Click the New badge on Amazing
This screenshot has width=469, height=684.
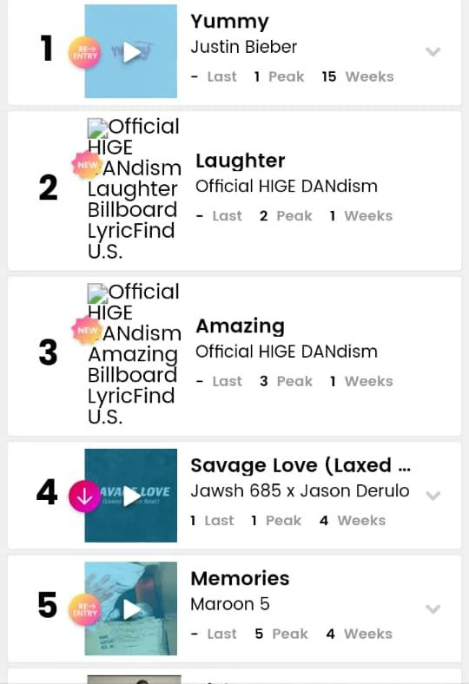[x=86, y=330]
